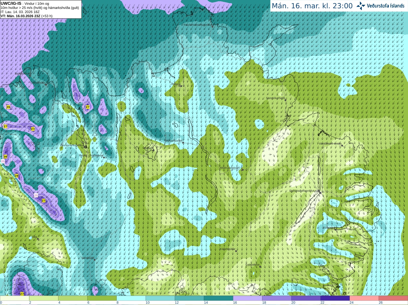Click the Eyjabakkar station label
The height and width of the screenshot is (305, 408).
(x=252, y=265)
